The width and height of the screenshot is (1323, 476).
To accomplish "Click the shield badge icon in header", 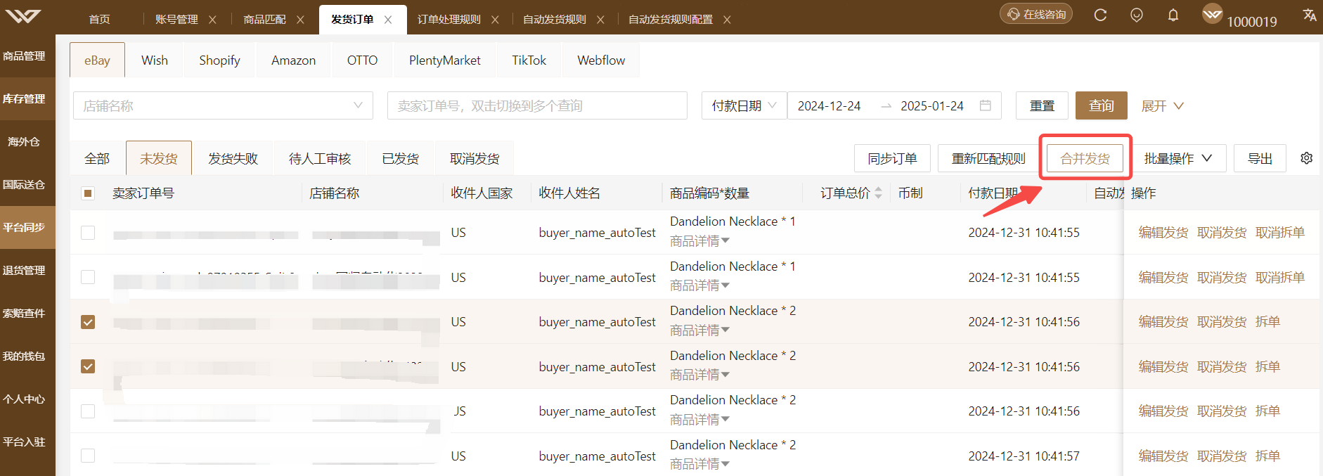I will 1137,15.
